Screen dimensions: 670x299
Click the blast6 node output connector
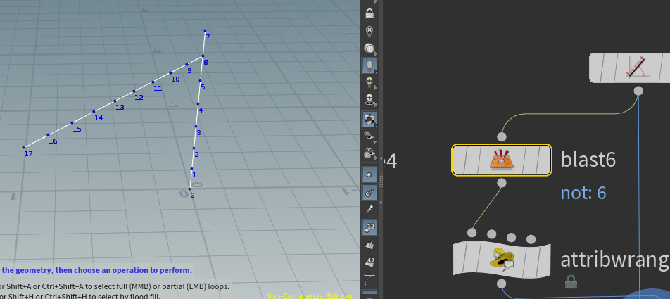click(x=502, y=183)
